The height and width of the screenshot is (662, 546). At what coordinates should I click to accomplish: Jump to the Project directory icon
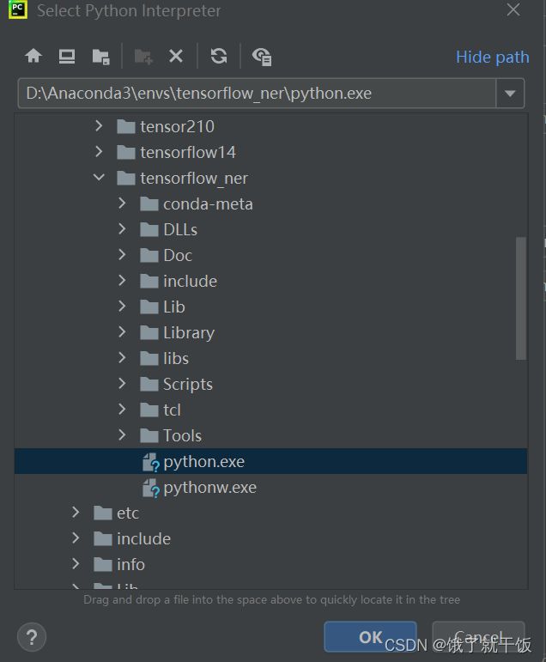pos(101,56)
